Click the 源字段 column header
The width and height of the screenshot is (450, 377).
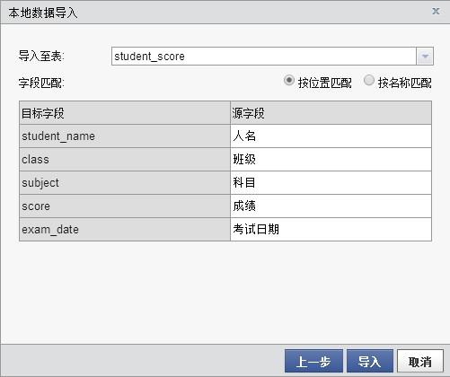point(331,113)
